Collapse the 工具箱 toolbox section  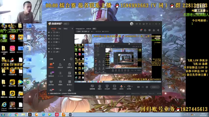71,59
